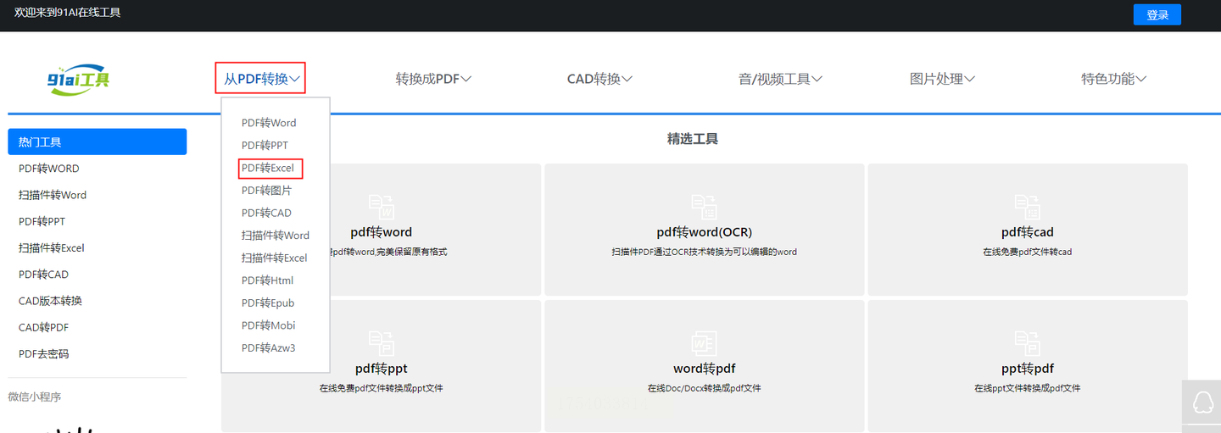Click the ppt转pdf card icon
This screenshot has height=433, width=1221.
1027,343
